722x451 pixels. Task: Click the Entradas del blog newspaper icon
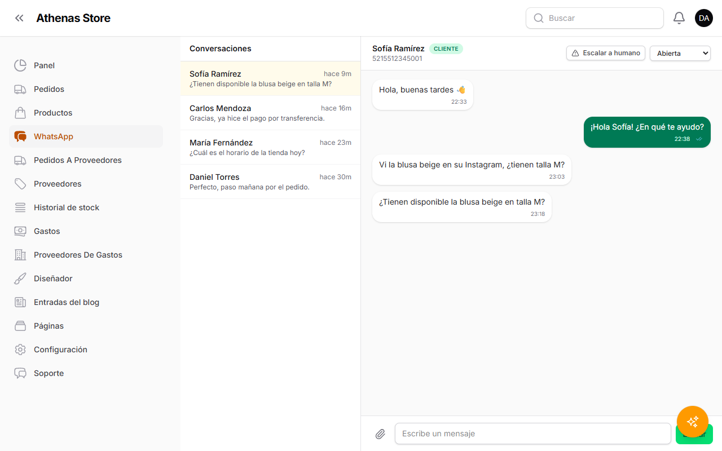[20, 302]
